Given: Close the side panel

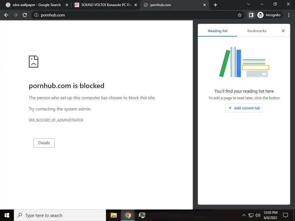Looking at the screenshot, I should pyautogui.click(x=283, y=31).
